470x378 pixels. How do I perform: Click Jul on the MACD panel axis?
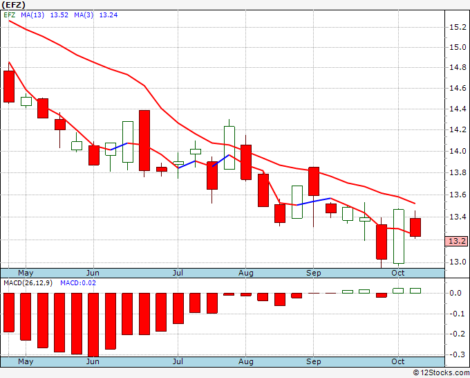coord(178,361)
